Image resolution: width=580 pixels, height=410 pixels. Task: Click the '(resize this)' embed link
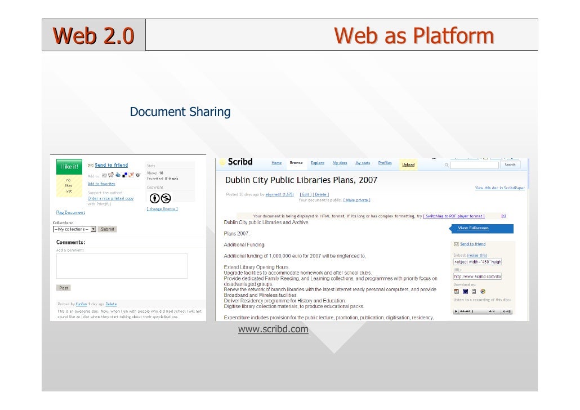coord(477,255)
